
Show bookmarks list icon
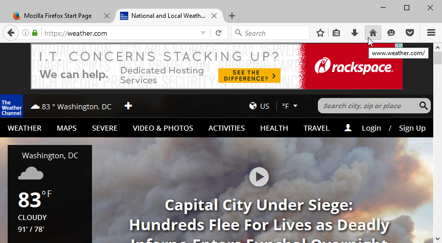tap(336, 33)
